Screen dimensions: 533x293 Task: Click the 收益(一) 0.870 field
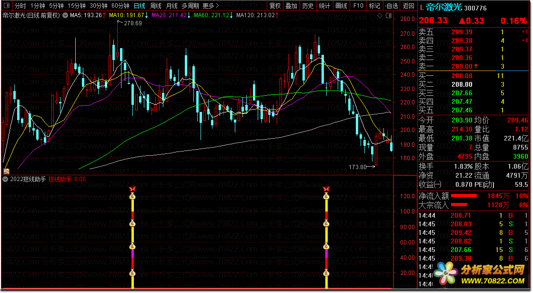(x=445, y=184)
